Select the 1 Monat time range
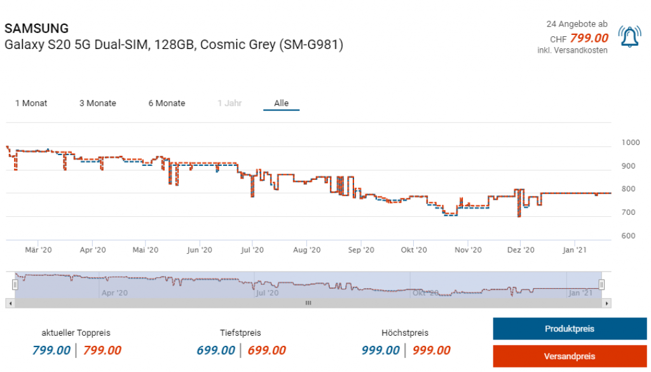 point(31,103)
